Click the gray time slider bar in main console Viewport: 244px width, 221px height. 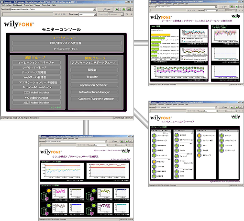28,14
